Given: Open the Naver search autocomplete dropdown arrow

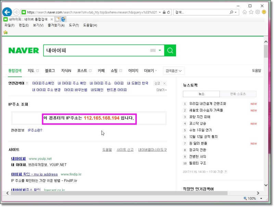Looking at the screenshot, I should (160, 50).
